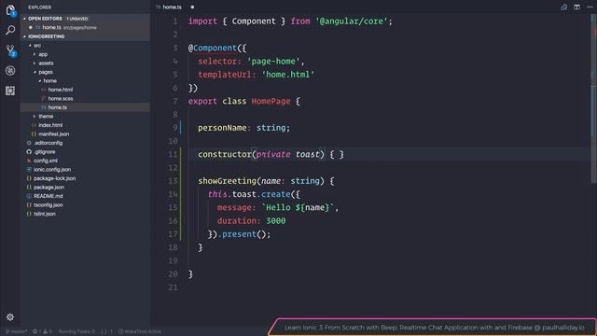The width and height of the screenshot is (597, 336).
Task: Open Source Control view with badge 2
Action: click(10, 50)
